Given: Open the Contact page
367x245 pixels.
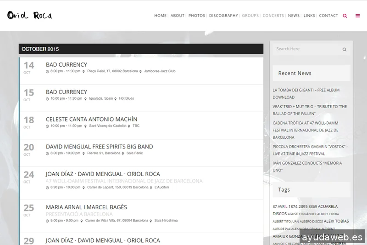Looking at the screenshot, I should (x=328, y=16).
